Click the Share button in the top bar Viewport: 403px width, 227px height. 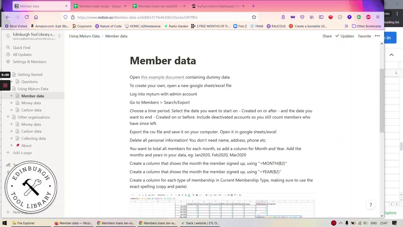tap(327, 36)
